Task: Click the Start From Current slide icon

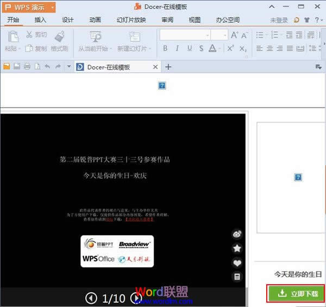Action: pos(96,36)
